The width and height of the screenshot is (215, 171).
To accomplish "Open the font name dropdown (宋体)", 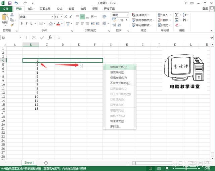I will point(52,17).
